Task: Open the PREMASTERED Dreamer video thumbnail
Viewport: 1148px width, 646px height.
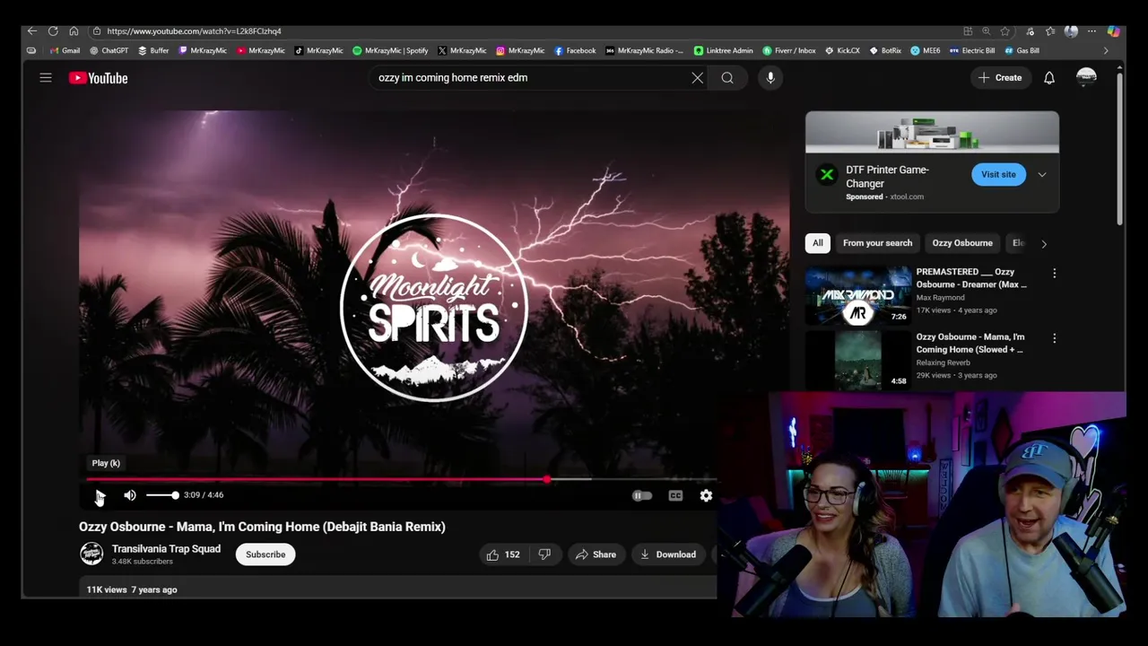Action: pyautogui.click(x=858, y=295)
